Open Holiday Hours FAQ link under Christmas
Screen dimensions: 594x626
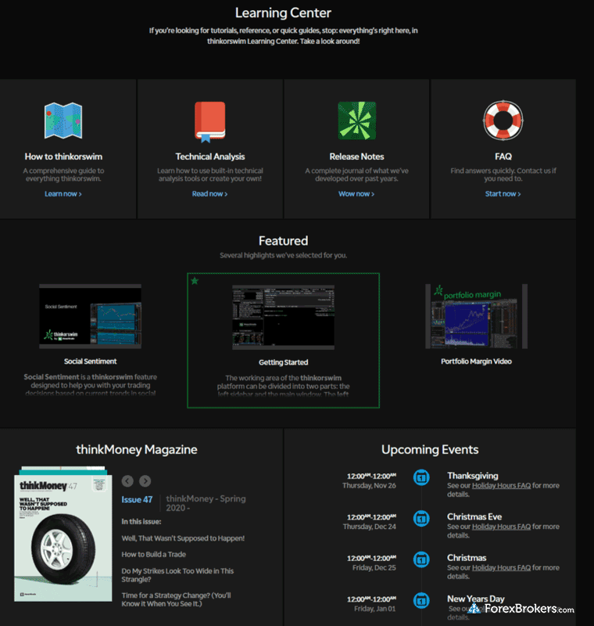pyautogui.click(x=501, y=568)
